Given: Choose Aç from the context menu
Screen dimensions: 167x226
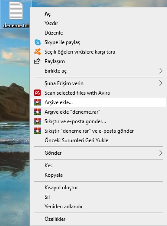Looking at the screenshot, I should (x=98, y=14).
